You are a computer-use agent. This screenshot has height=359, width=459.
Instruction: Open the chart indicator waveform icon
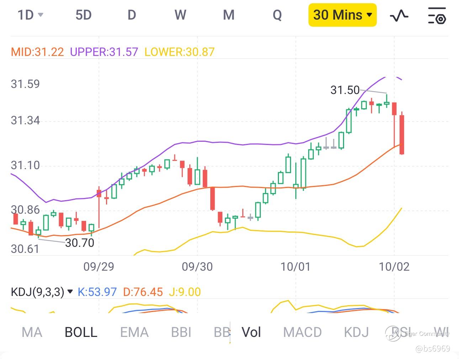tap(399, 15)
